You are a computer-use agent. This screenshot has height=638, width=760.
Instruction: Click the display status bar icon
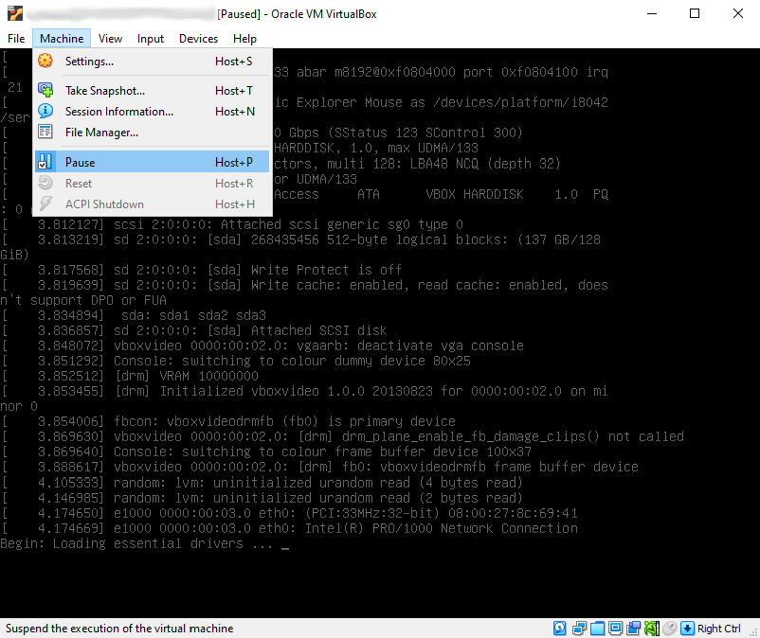point(616,629)
